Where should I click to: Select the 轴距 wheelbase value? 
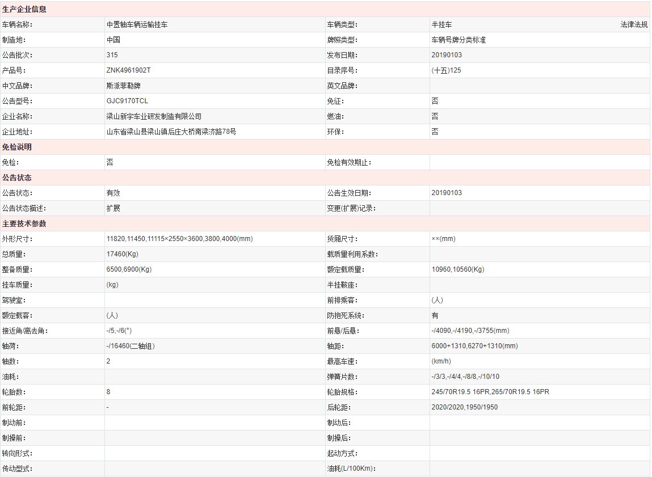click(474, 347)
